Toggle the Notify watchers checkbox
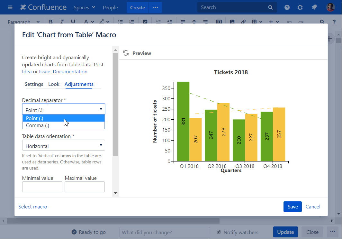The width and height of the screenshot is (342, 239). click(x=219, y=232)
